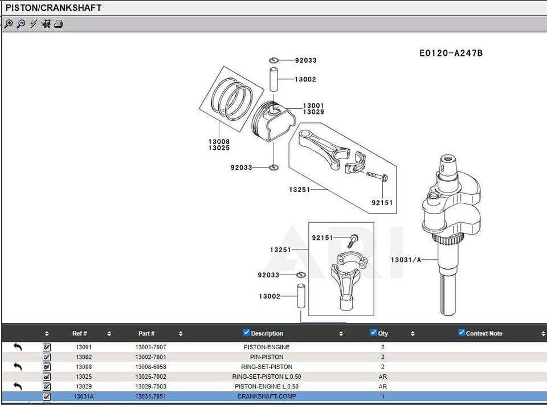This screenshot has height=405, width=547.
Task: Select the Zoom In magnifier tool
Action: coord(9,24)
